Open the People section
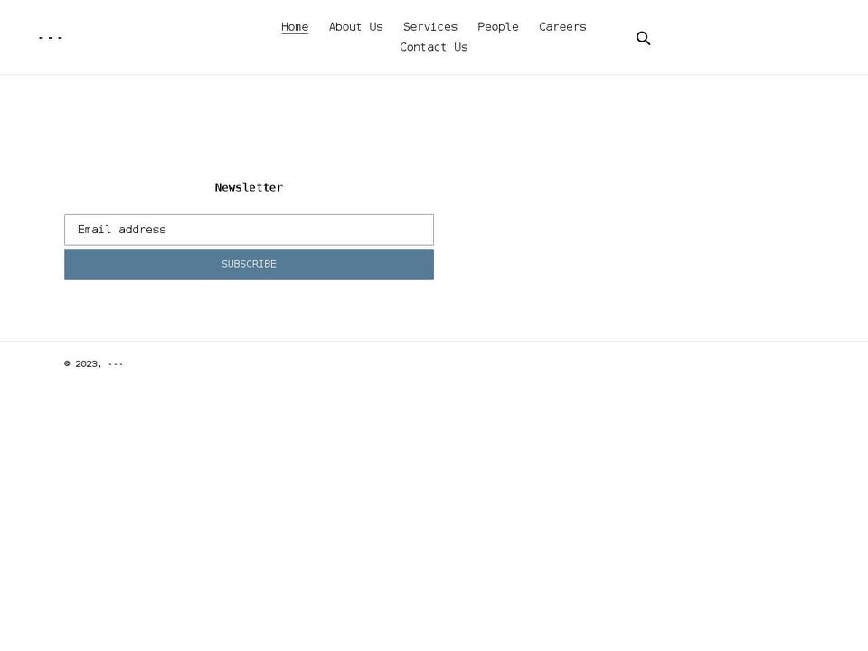The image size is (868, 651). [497, 26]
